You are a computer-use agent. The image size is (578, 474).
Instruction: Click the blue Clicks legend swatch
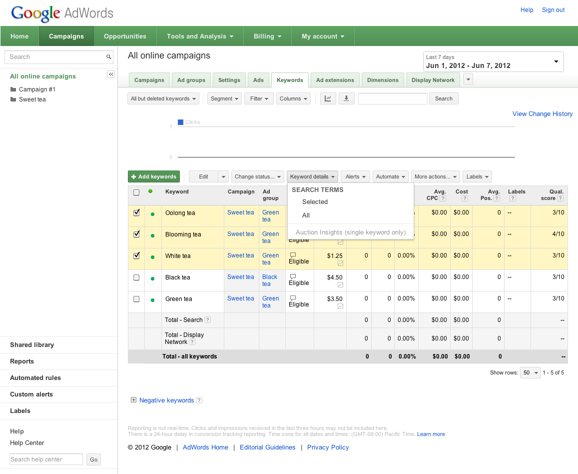click(x=181, y=122)
